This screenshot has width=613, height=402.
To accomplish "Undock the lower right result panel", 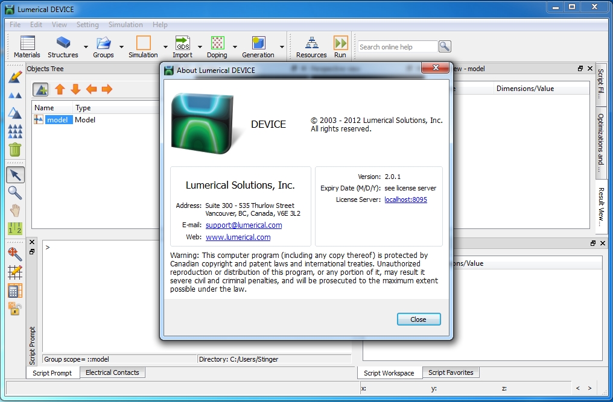I will click(x=592, y=243).
